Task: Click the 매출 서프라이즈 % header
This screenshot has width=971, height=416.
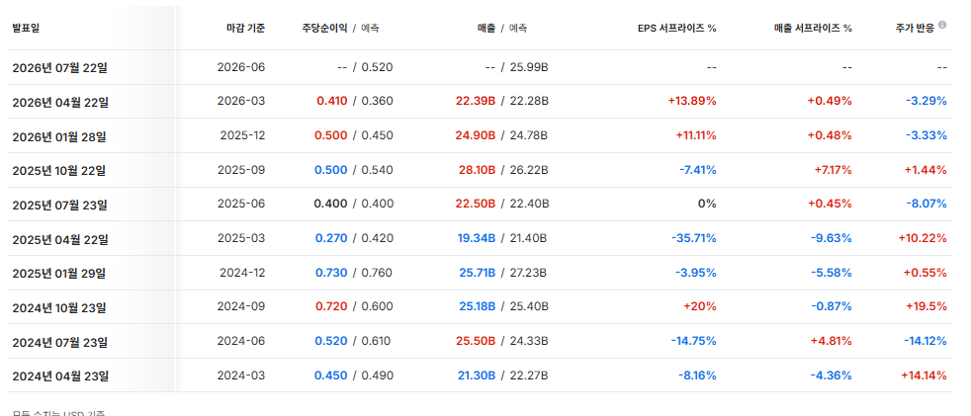Action: click(x=813, y=28)
